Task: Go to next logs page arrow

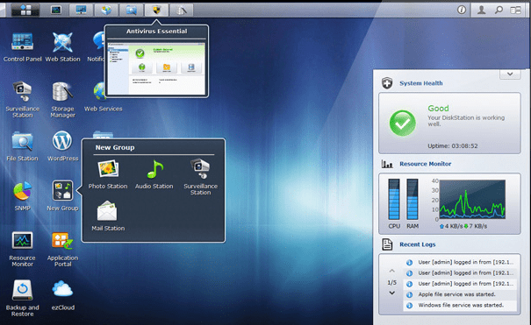Action: [391, 293]
